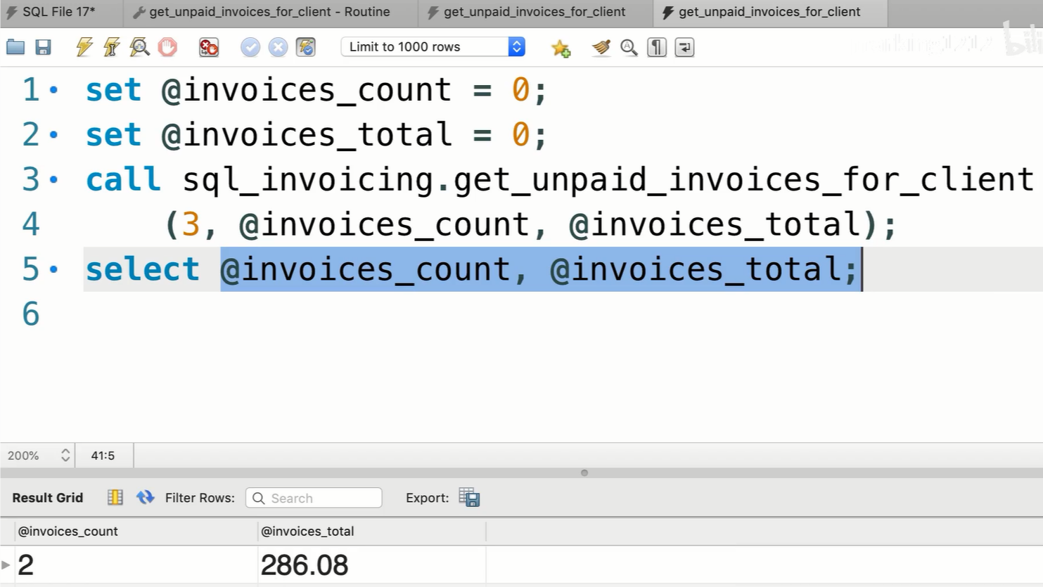The width and height of the screenshot is (1043, 587).
Task: Switch to SQL File 17* tab
Action: [61, 12]
